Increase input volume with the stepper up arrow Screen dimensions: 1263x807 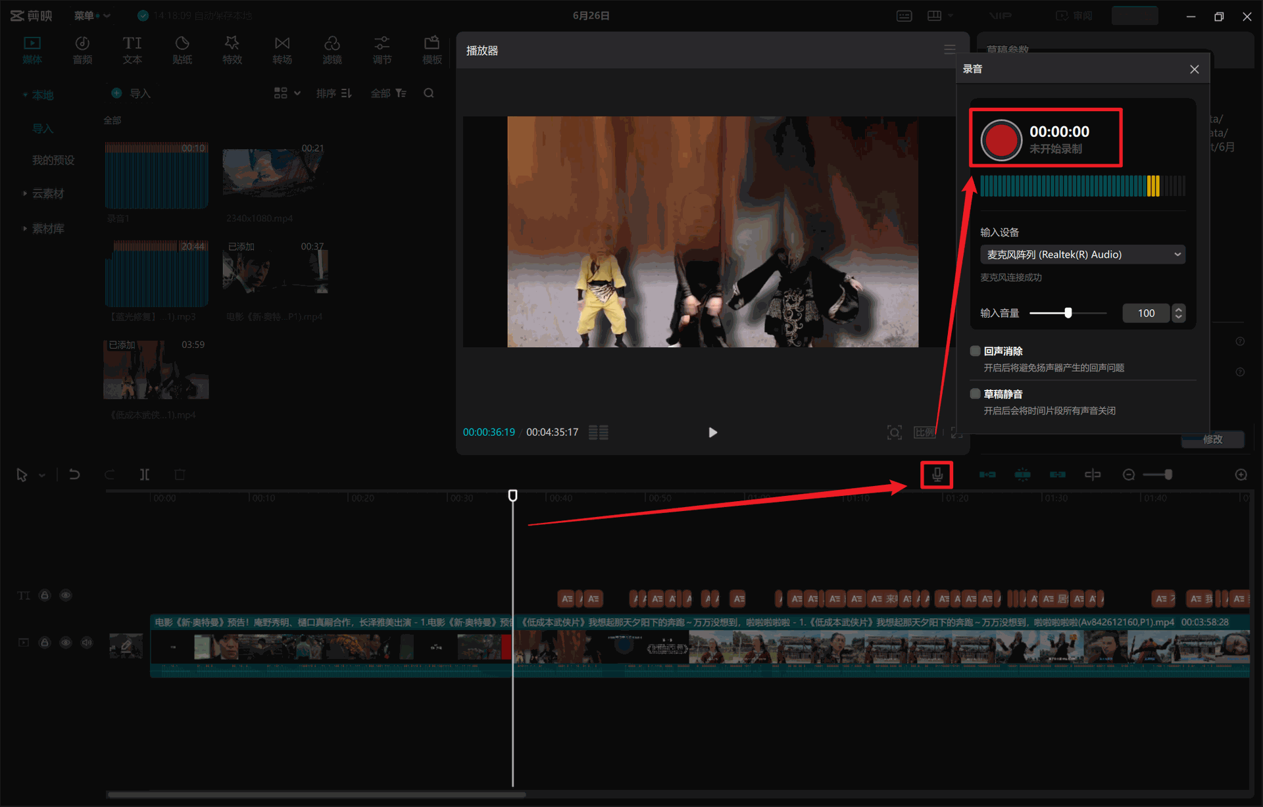(x=1178, y=309)
